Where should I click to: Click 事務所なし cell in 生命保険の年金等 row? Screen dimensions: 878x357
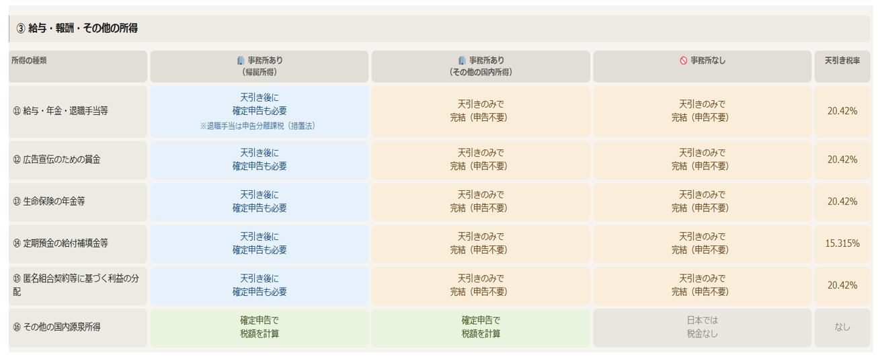702,202
